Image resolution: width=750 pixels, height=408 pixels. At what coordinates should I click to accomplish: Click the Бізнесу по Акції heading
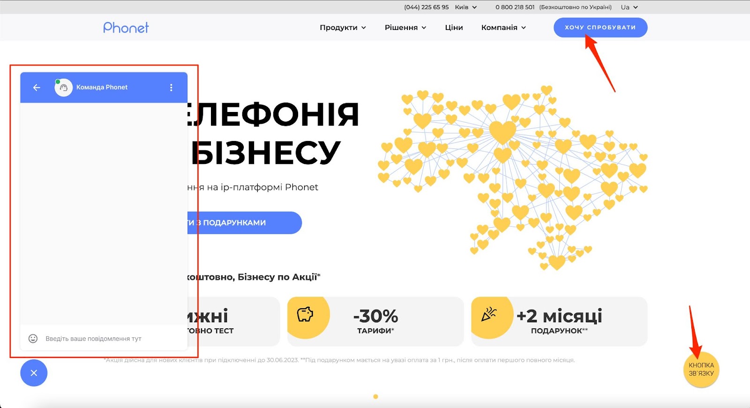tap(279, 277)
